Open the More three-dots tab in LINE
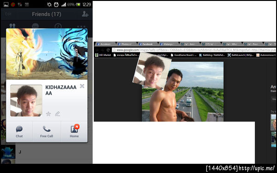Image resolution: width=277 pixels, height=173 pixels. coord(81,26)
